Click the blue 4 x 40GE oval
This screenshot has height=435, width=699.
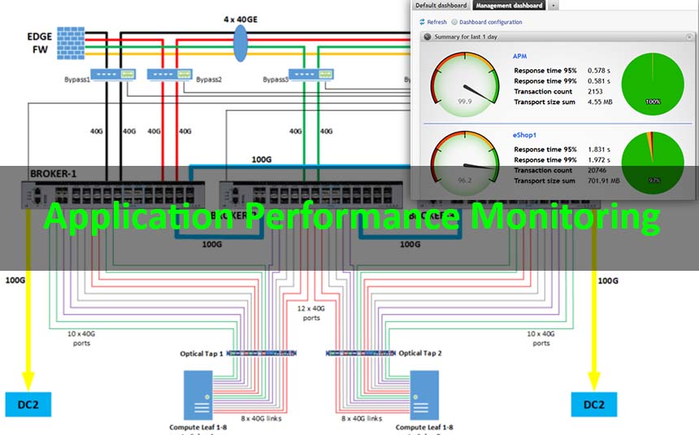[241, 43]
